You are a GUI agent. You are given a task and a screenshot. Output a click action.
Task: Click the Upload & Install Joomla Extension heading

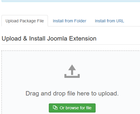click(49, 38)
